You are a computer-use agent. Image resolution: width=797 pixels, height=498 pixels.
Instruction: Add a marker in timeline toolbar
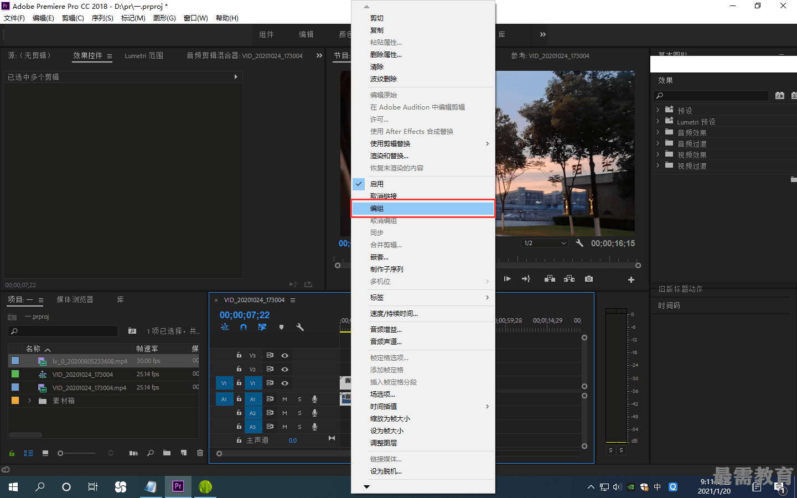click(x=281, y=327)
